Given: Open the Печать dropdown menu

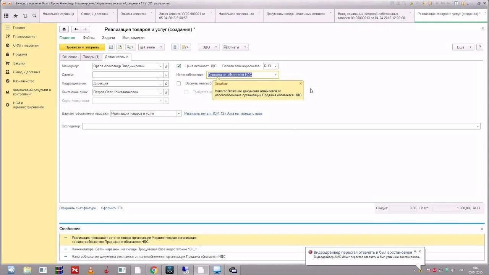Looking at the screenshot, I should (151, 47).
